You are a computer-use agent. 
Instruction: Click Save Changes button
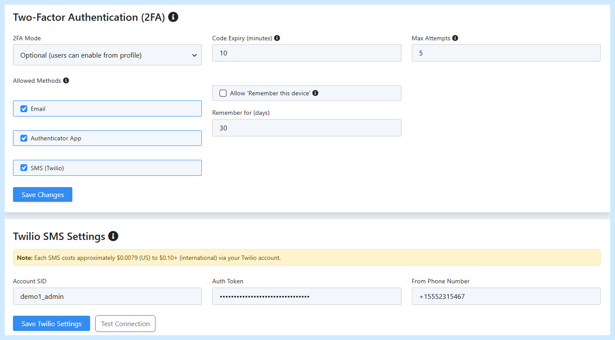click(42, 194)
